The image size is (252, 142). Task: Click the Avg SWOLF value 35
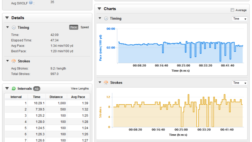(x=52, y=2)
